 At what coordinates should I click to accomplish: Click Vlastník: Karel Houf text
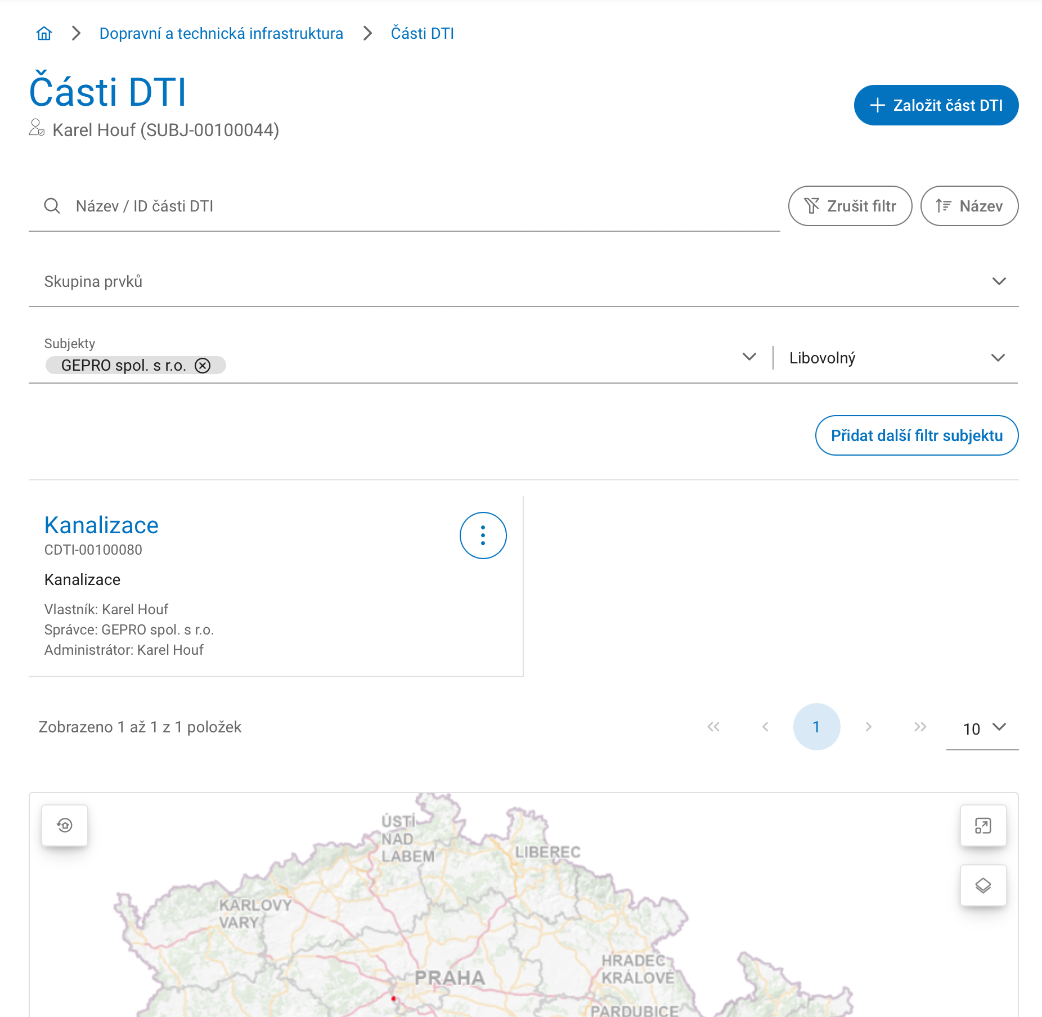(x=106, y=609)
